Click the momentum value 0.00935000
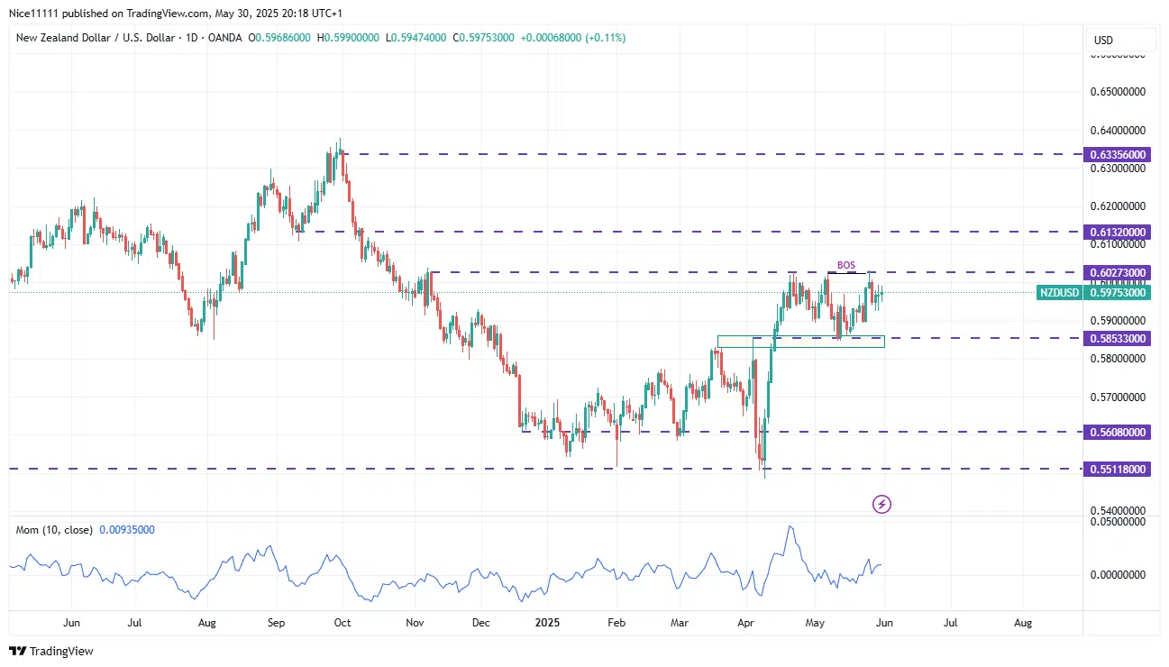1169x667 pixels. [x=126, y=529]
